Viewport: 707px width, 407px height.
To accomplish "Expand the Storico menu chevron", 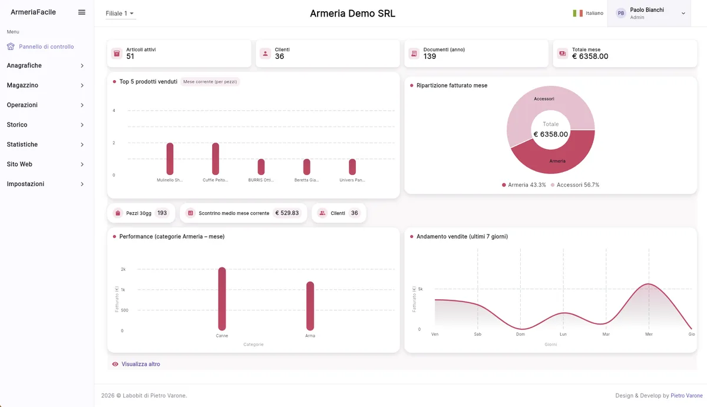I will click(x=82, y=125).
